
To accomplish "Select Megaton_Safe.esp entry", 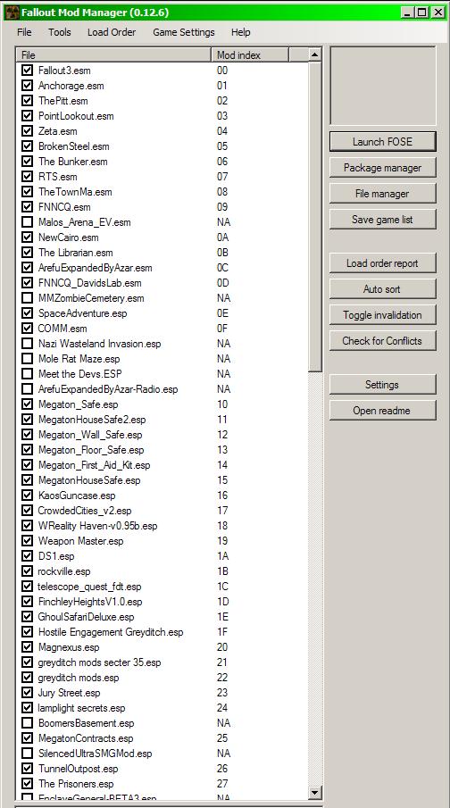I will [78, 404].
